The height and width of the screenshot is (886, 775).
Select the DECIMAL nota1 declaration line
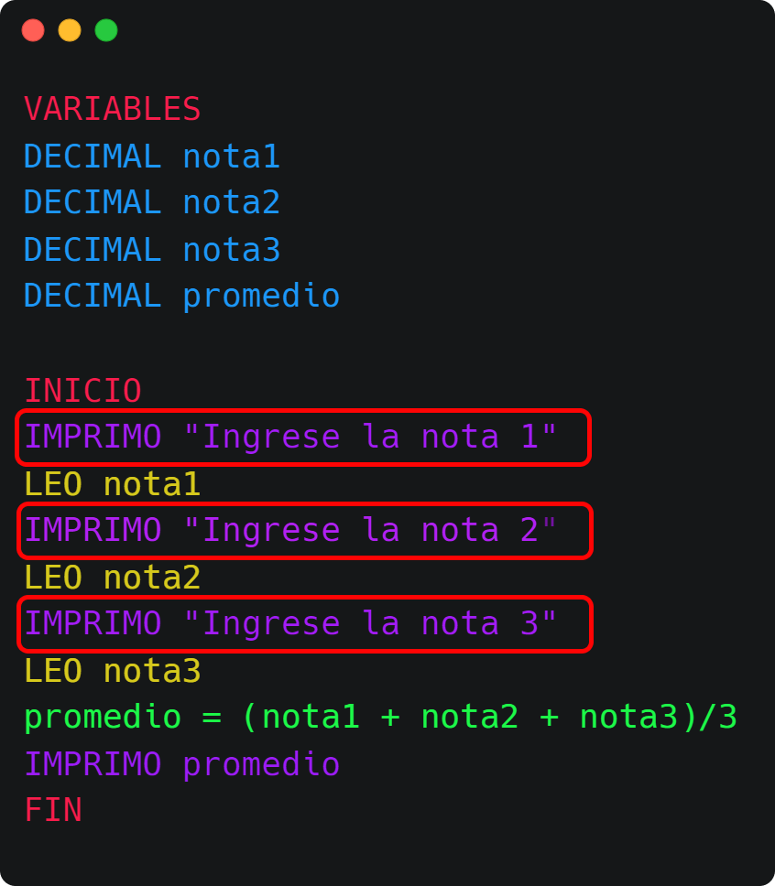[151, 157]
